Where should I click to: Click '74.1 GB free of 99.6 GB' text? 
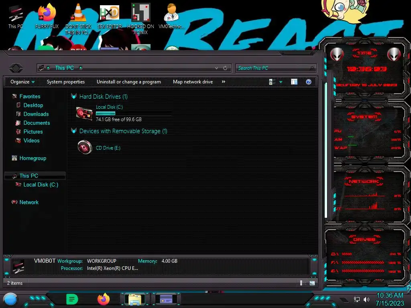click(x=119, y=120)
